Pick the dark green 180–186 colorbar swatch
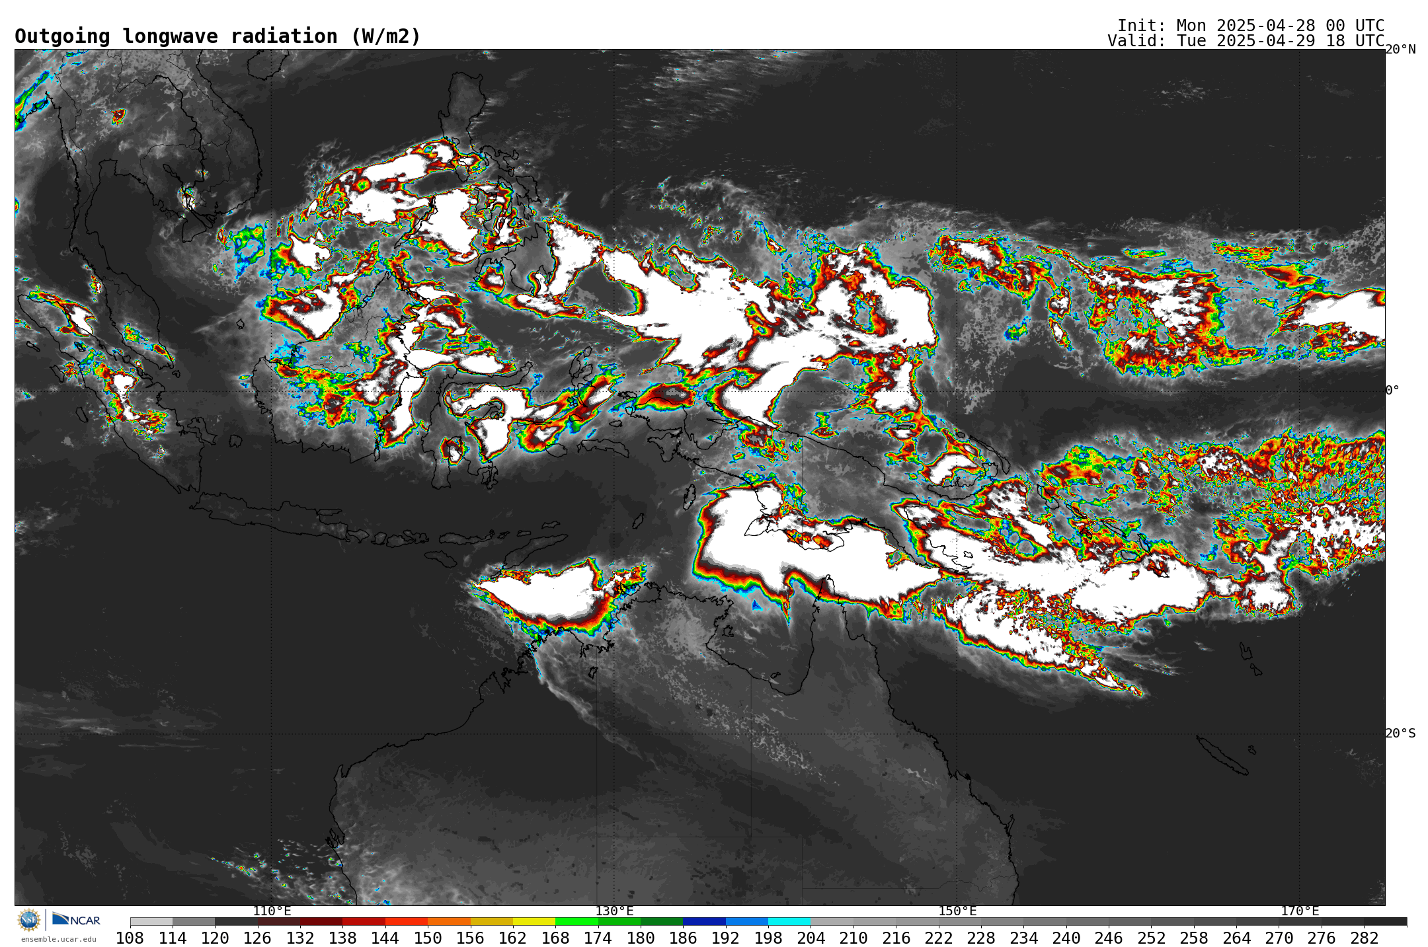Image resolution: width=1428 pixels, height=947 pixels. click(x=662, y=921)
